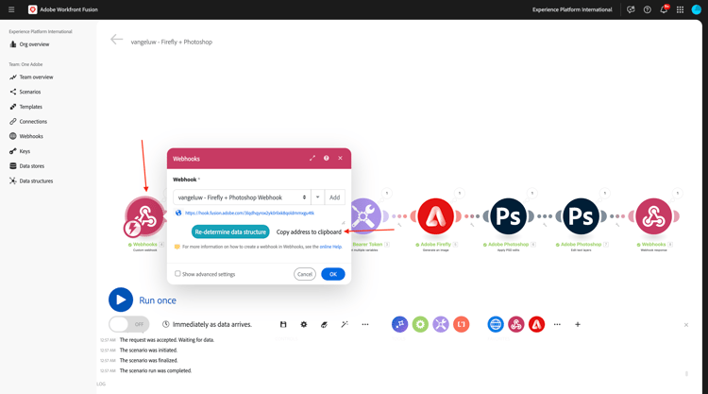Screen dimensions: 708x394
Task: Click the Custom webhook module
Action: [x=145, y=216]
